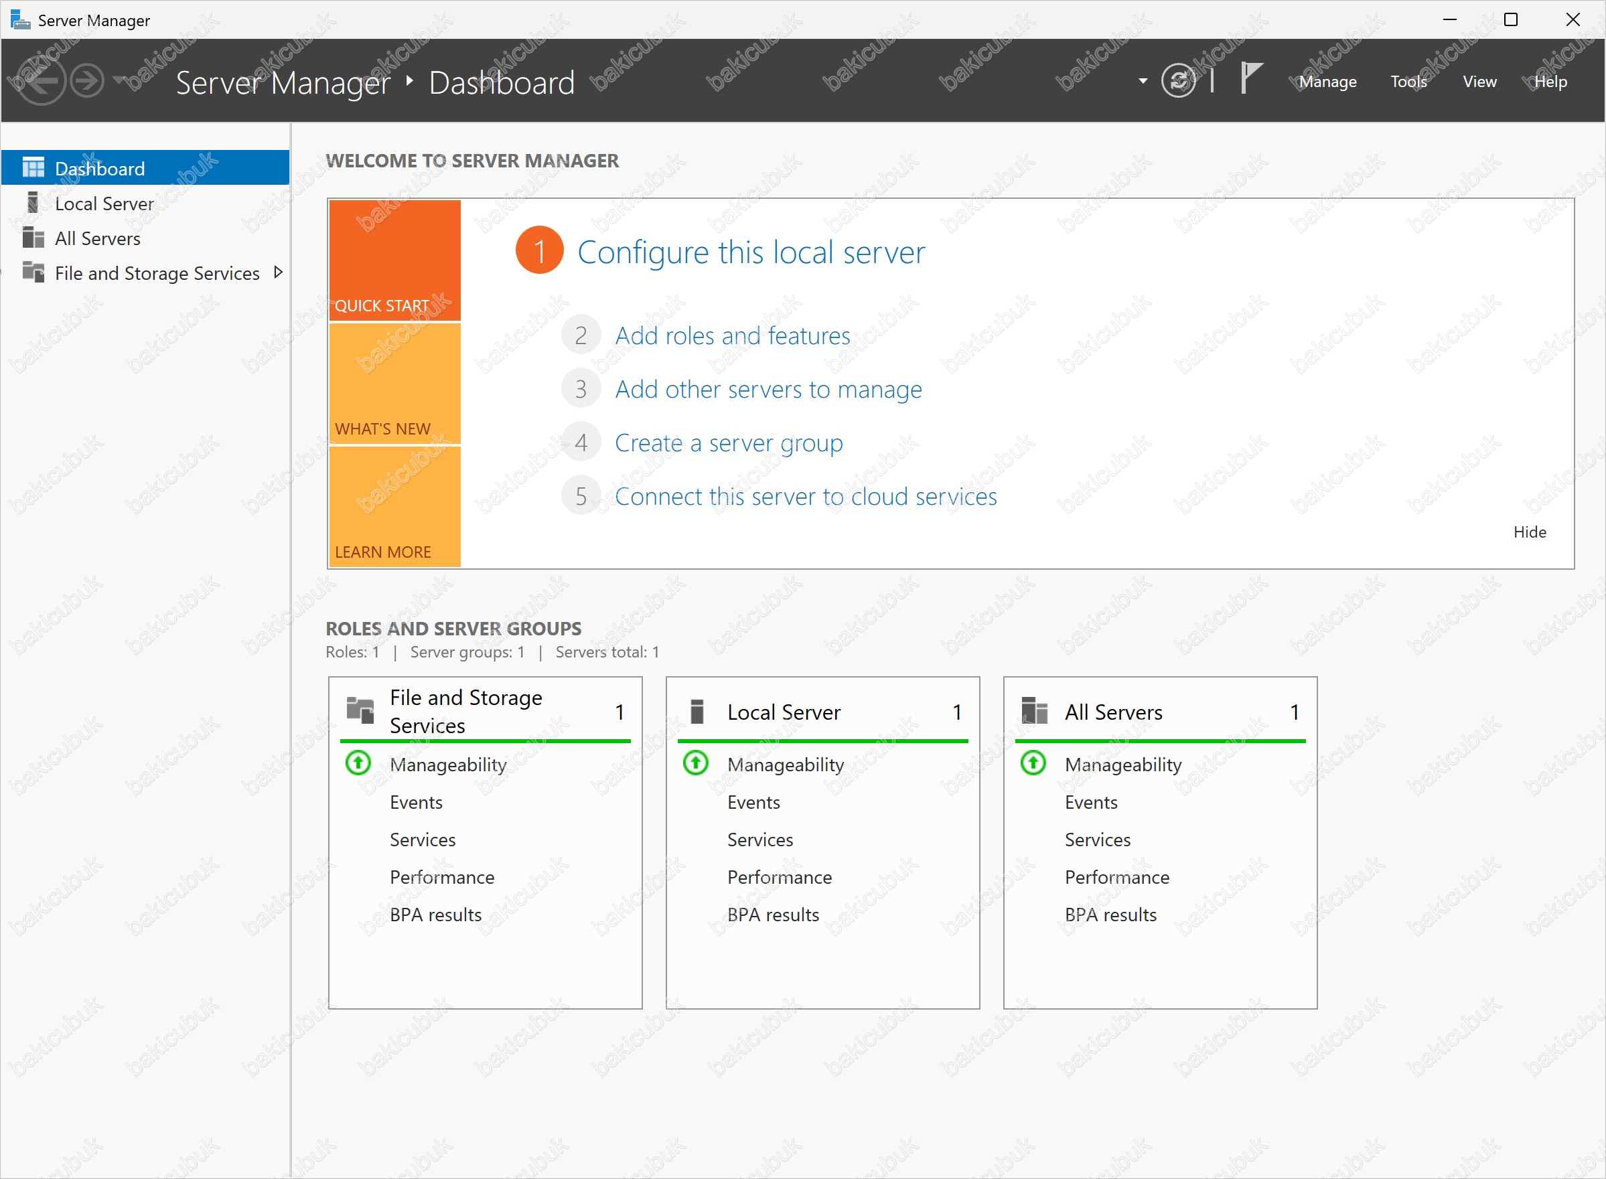1606x1179 pixels.
Task: Click the orange step 1 circle
Action: pos(539,250)
